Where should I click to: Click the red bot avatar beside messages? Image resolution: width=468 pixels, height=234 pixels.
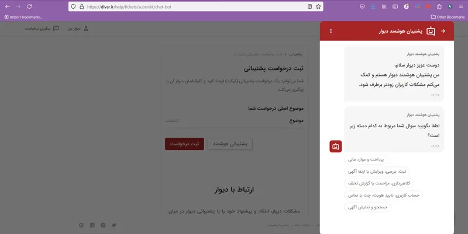(335, 146)
